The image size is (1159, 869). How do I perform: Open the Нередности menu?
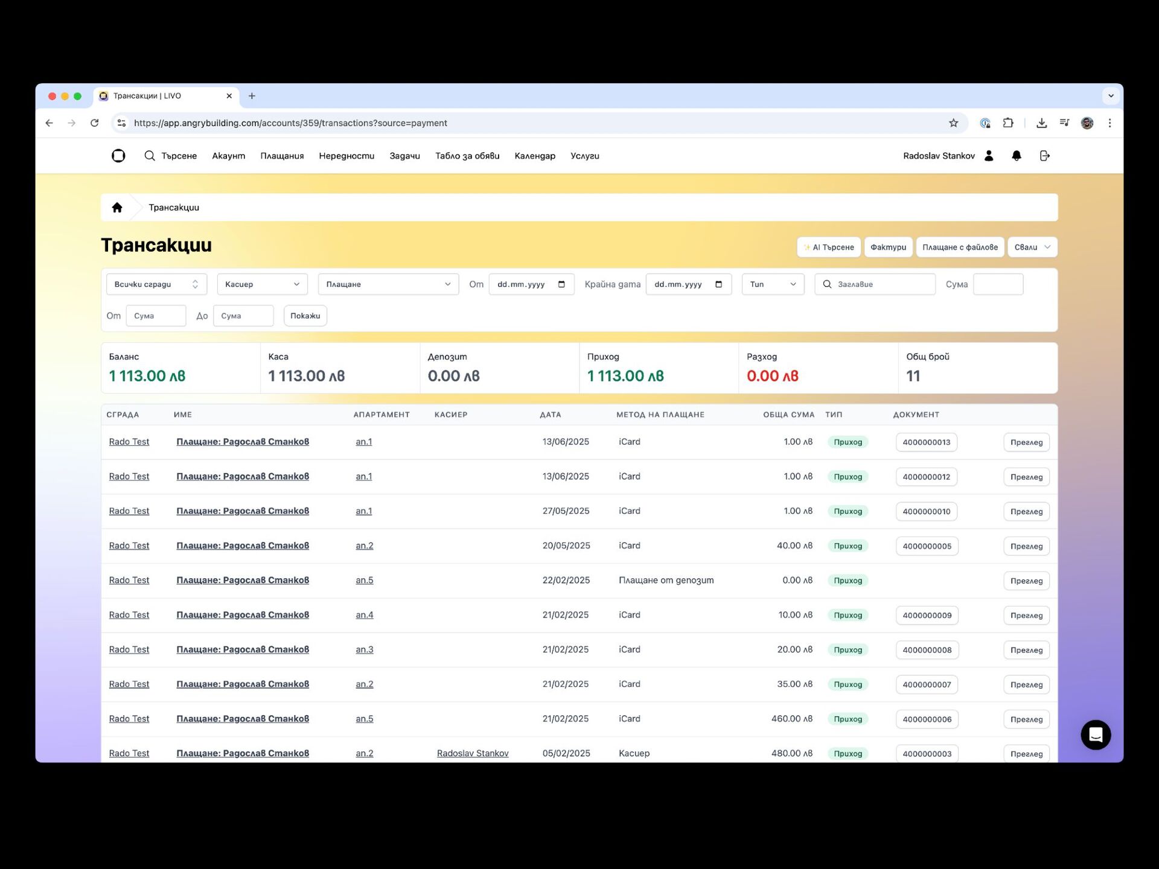tap(346, 156)
